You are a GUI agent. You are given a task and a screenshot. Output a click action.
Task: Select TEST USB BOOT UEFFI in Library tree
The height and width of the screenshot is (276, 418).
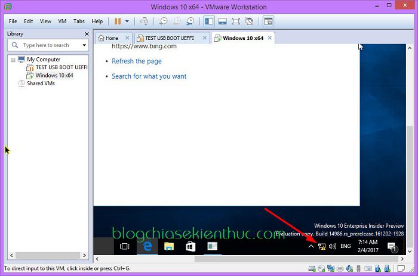pyautogui.click(x=62, y=67)
